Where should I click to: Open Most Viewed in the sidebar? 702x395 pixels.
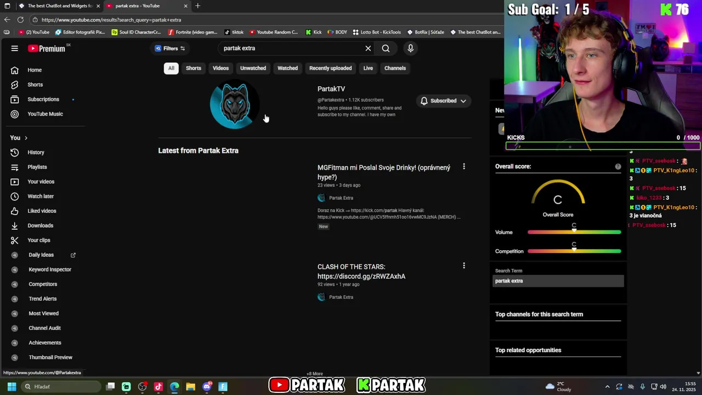pos(43,313)
